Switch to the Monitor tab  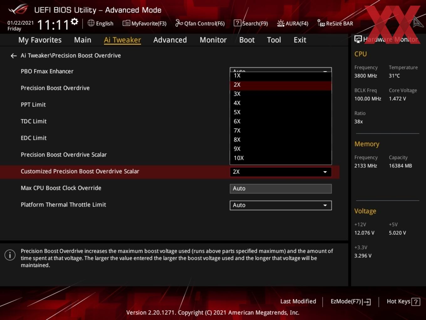click(x=213, y=40)
